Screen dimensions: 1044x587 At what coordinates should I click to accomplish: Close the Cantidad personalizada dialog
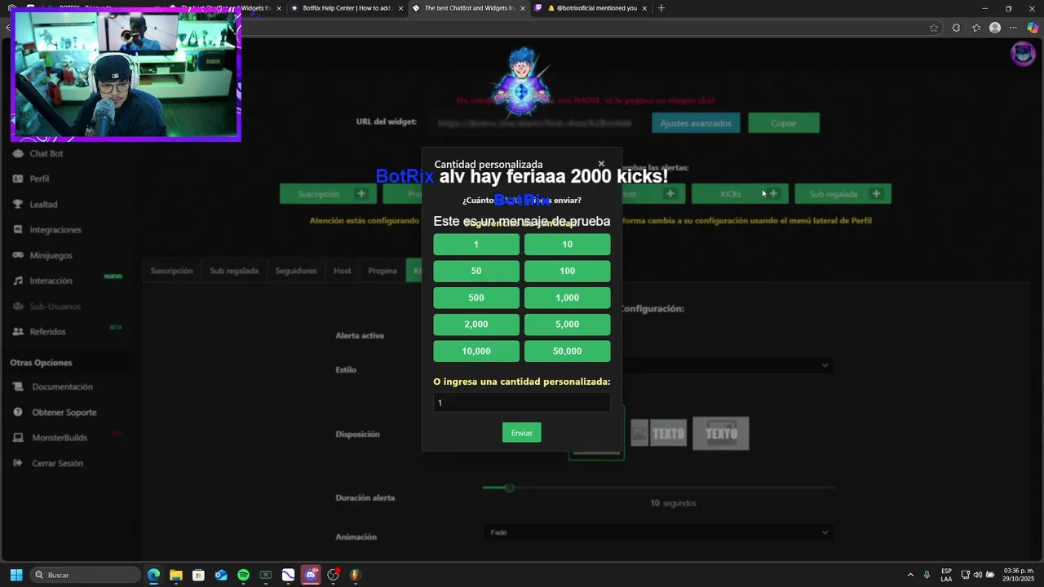pos(601,164)
